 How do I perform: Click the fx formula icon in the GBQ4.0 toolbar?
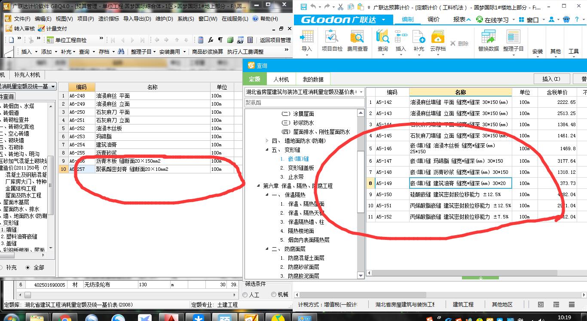click(x=211, y=40)
